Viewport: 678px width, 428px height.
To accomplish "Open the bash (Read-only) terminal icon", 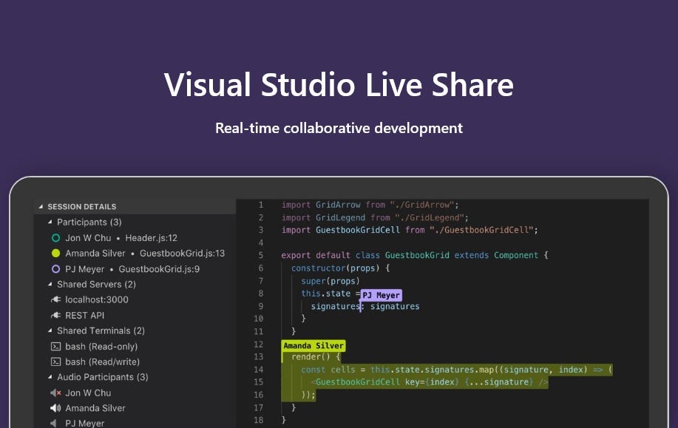I will click(55, 346).
